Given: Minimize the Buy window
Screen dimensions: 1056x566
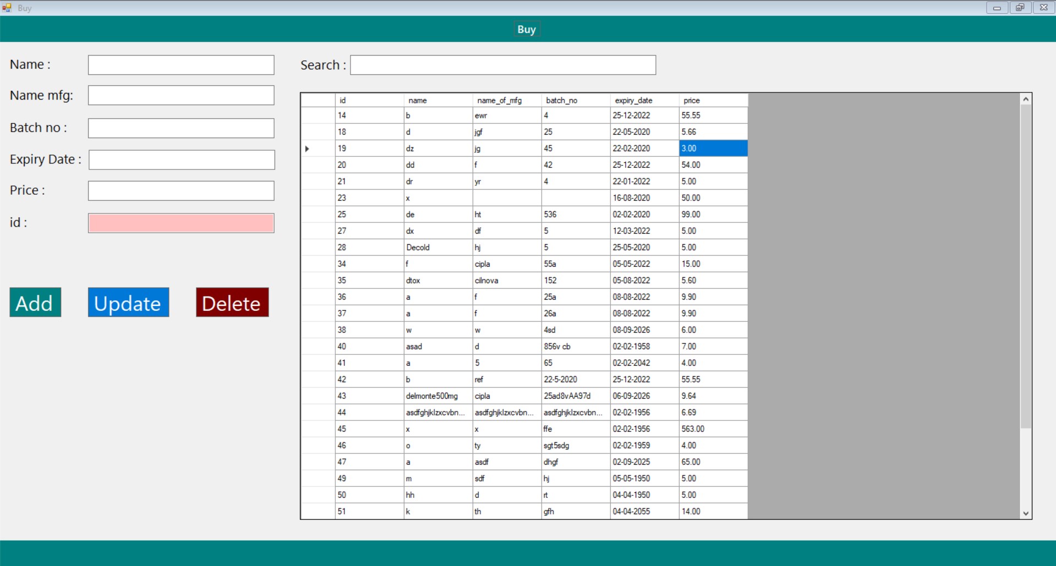Looking at the screenshot, I should 997,8.
